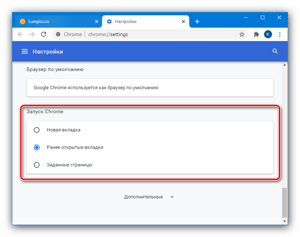Choose the "Заданные страницы" radio option
The height and width of the screenshot is (237, 300).
click(37, 165)
